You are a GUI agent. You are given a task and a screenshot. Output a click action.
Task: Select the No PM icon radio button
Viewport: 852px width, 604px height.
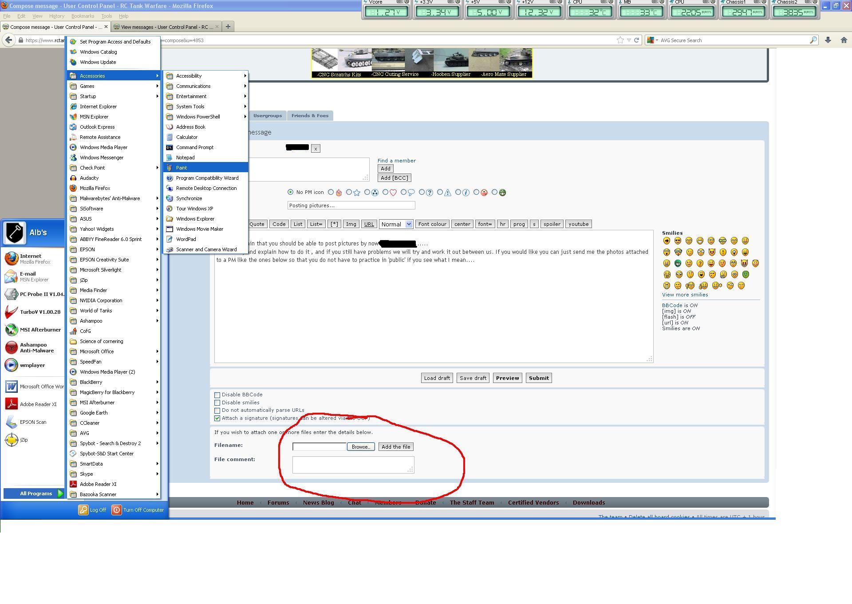click(x=290, y=192)
